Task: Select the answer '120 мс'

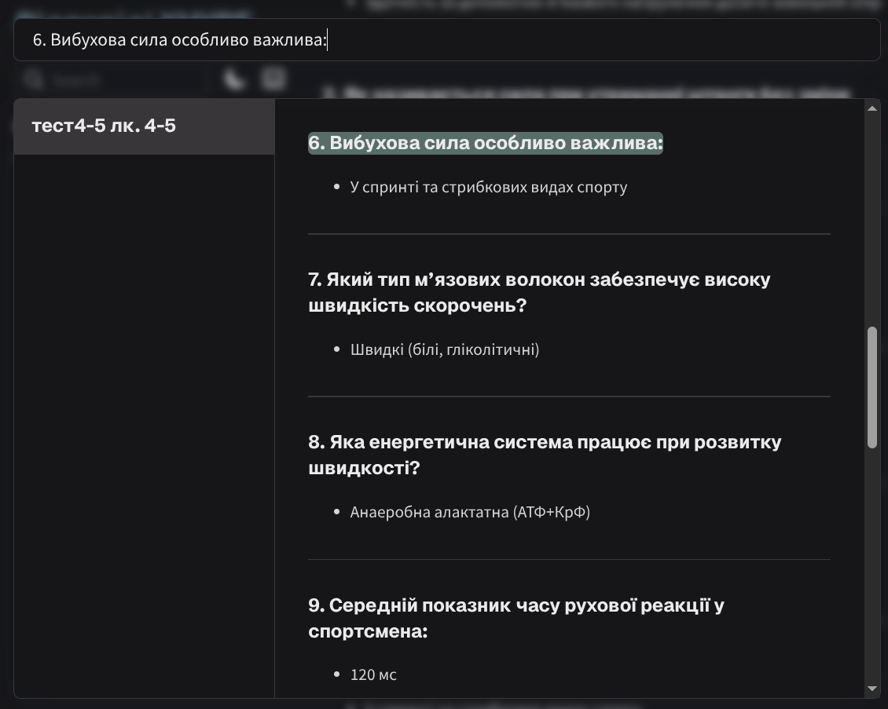Action: pos(373,674)
